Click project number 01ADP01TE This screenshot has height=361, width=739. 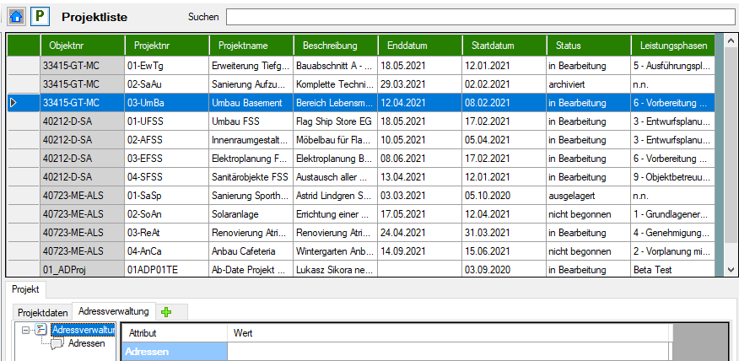tap(167, 270)
